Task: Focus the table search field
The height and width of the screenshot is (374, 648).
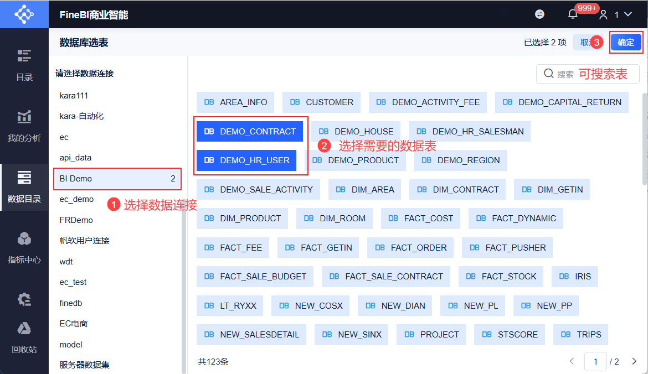Action: (x=588, y=74)
